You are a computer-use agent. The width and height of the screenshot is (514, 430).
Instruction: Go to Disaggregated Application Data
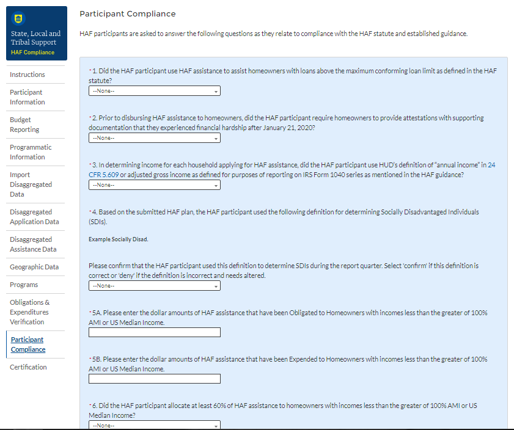tap(34, 217)
